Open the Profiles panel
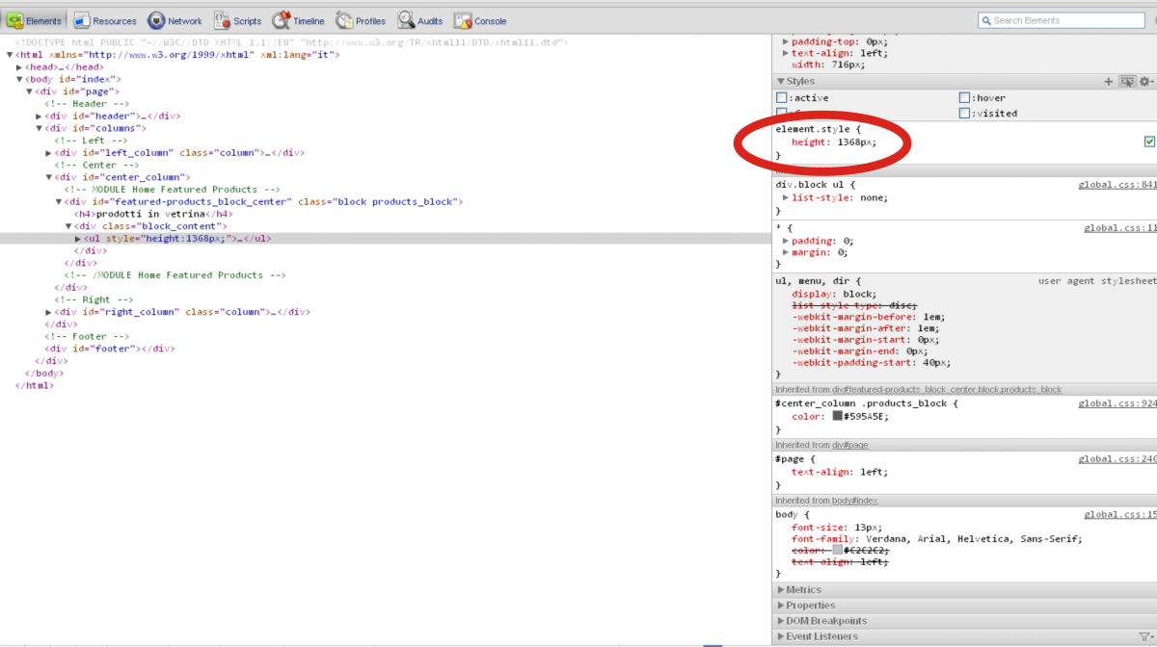 pyautogui.click(x=361, y=20)
